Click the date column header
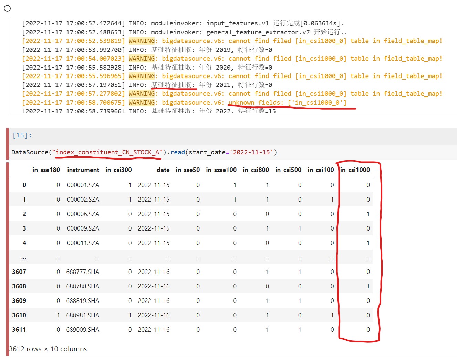The image size is (457, 358). [x=163, y=170]
